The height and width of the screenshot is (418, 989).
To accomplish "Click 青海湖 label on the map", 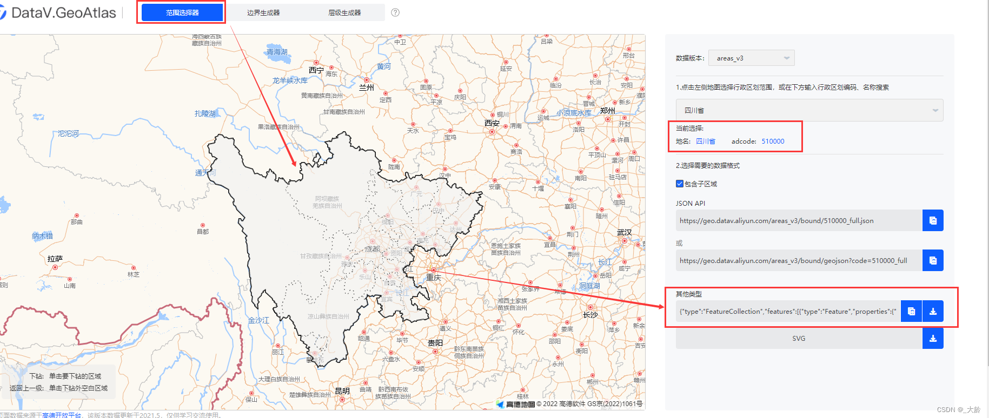I will [x=277, y=52].
